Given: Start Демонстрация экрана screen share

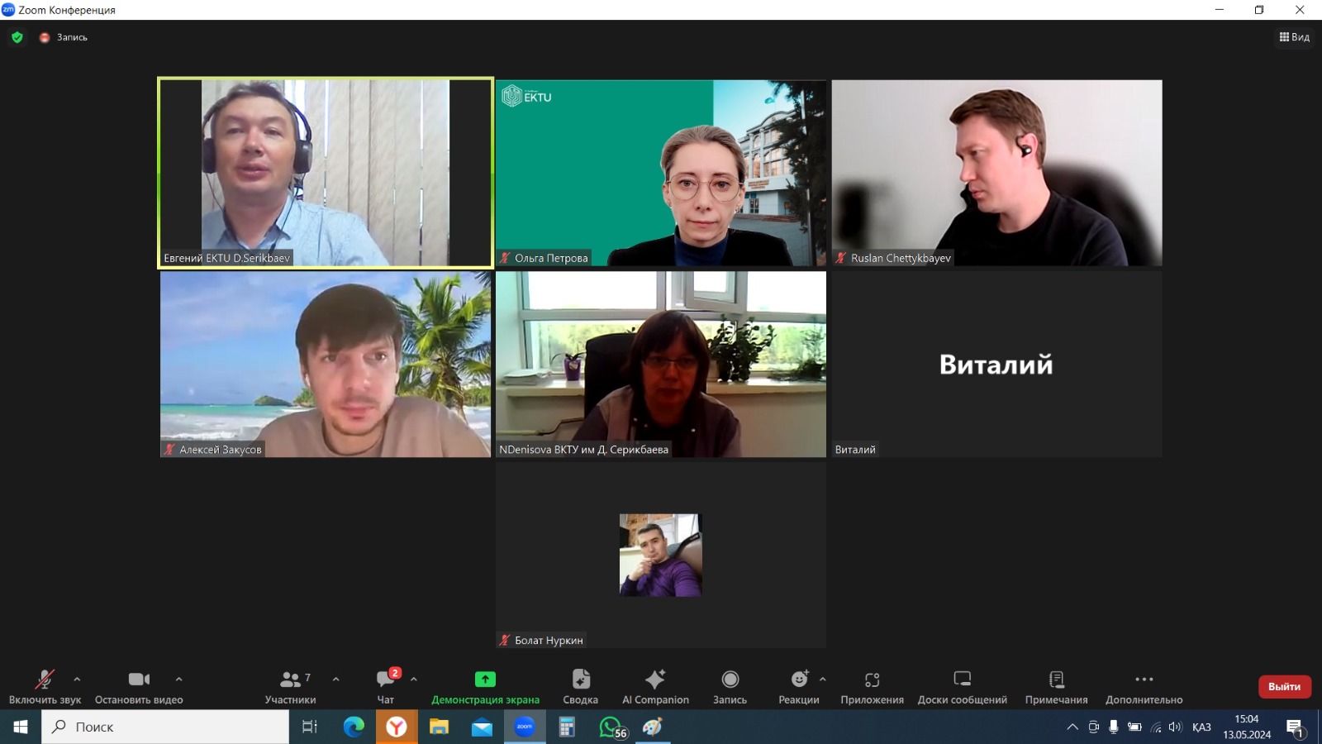Looking at the screenshot, I should coord(485,686).
